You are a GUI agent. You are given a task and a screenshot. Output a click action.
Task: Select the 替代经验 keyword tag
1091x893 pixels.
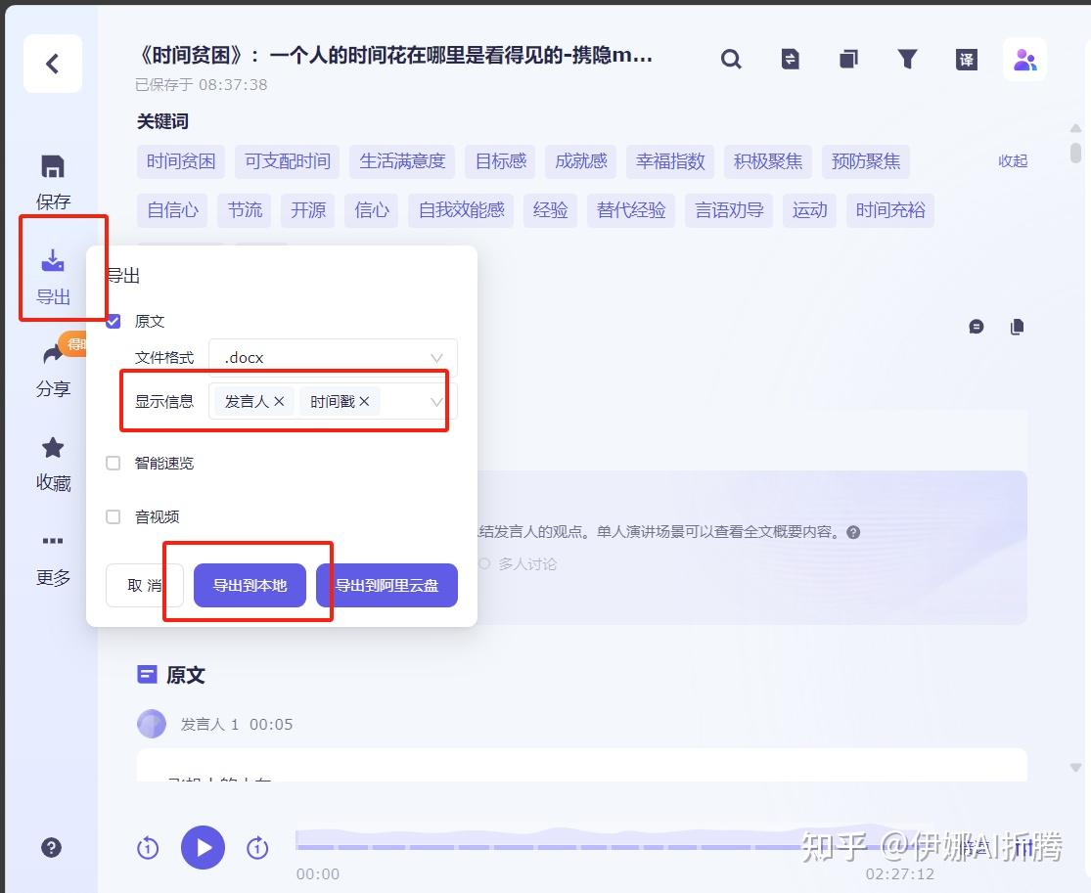[x=631, y=210]
